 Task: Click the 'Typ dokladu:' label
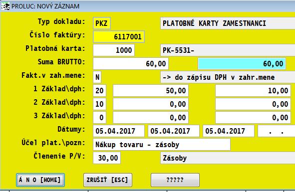pos(61,21)
